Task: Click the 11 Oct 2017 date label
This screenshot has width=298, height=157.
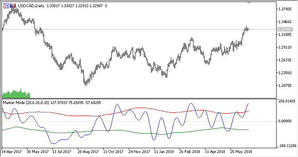Action: pyautogui.click(x=113, y=152)
